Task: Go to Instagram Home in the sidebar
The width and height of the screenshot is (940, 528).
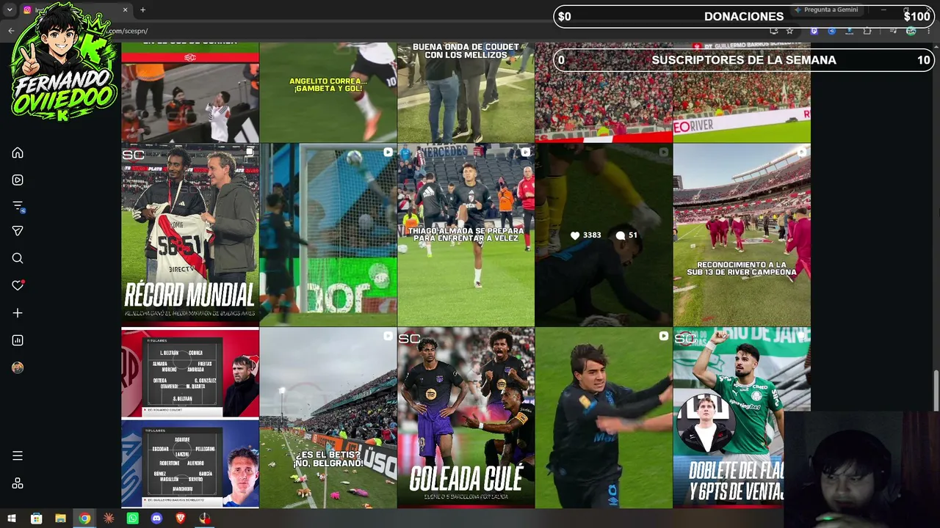Action: (18, 153)
